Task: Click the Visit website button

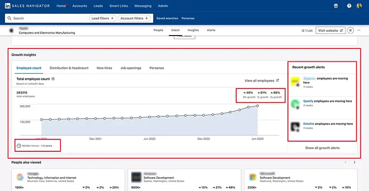Action: point(330,30)
